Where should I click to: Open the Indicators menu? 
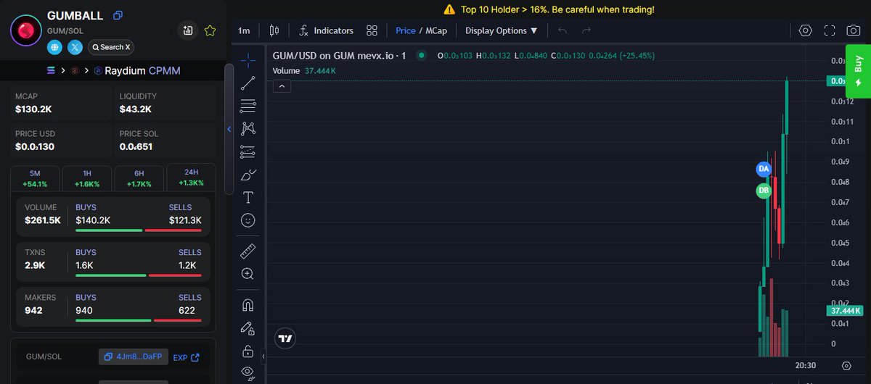[x=326, y=30]
